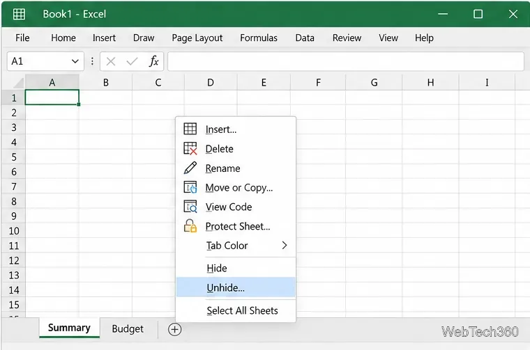
Task: Maximize the Excel window
Action: 478,14
